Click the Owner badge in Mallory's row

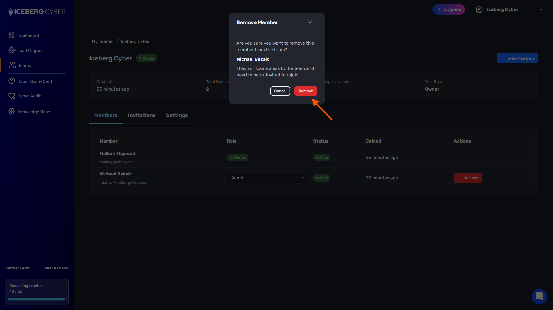(x=237, y=157)
